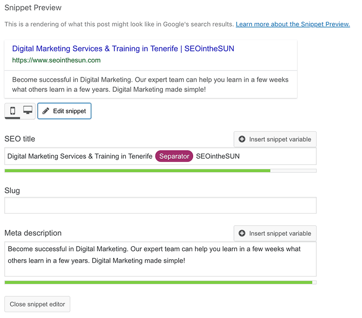The image size is (362, 318).
Task: Click the preview description text in snippet
Action: pyautogui.click(x=150, y=85)
